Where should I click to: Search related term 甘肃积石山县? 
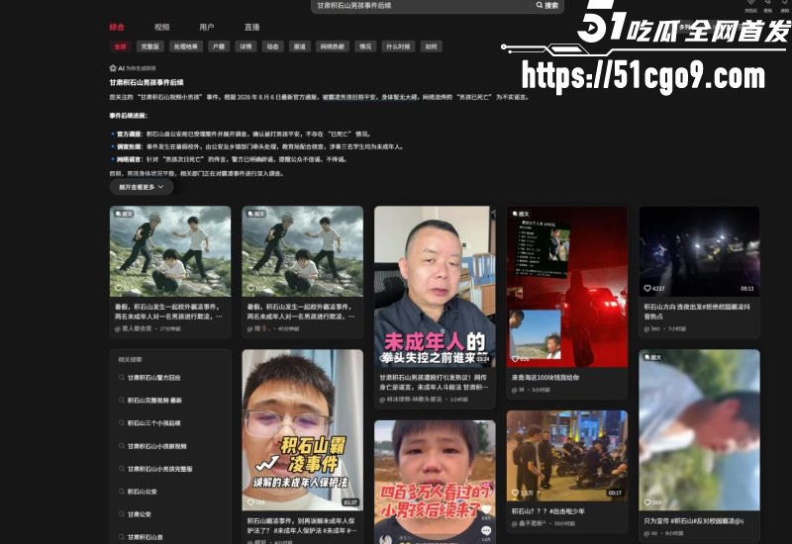[x=146, y=537]
